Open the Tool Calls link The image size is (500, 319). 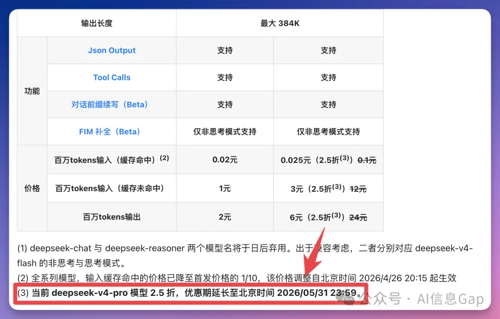(x=112, y=77)
